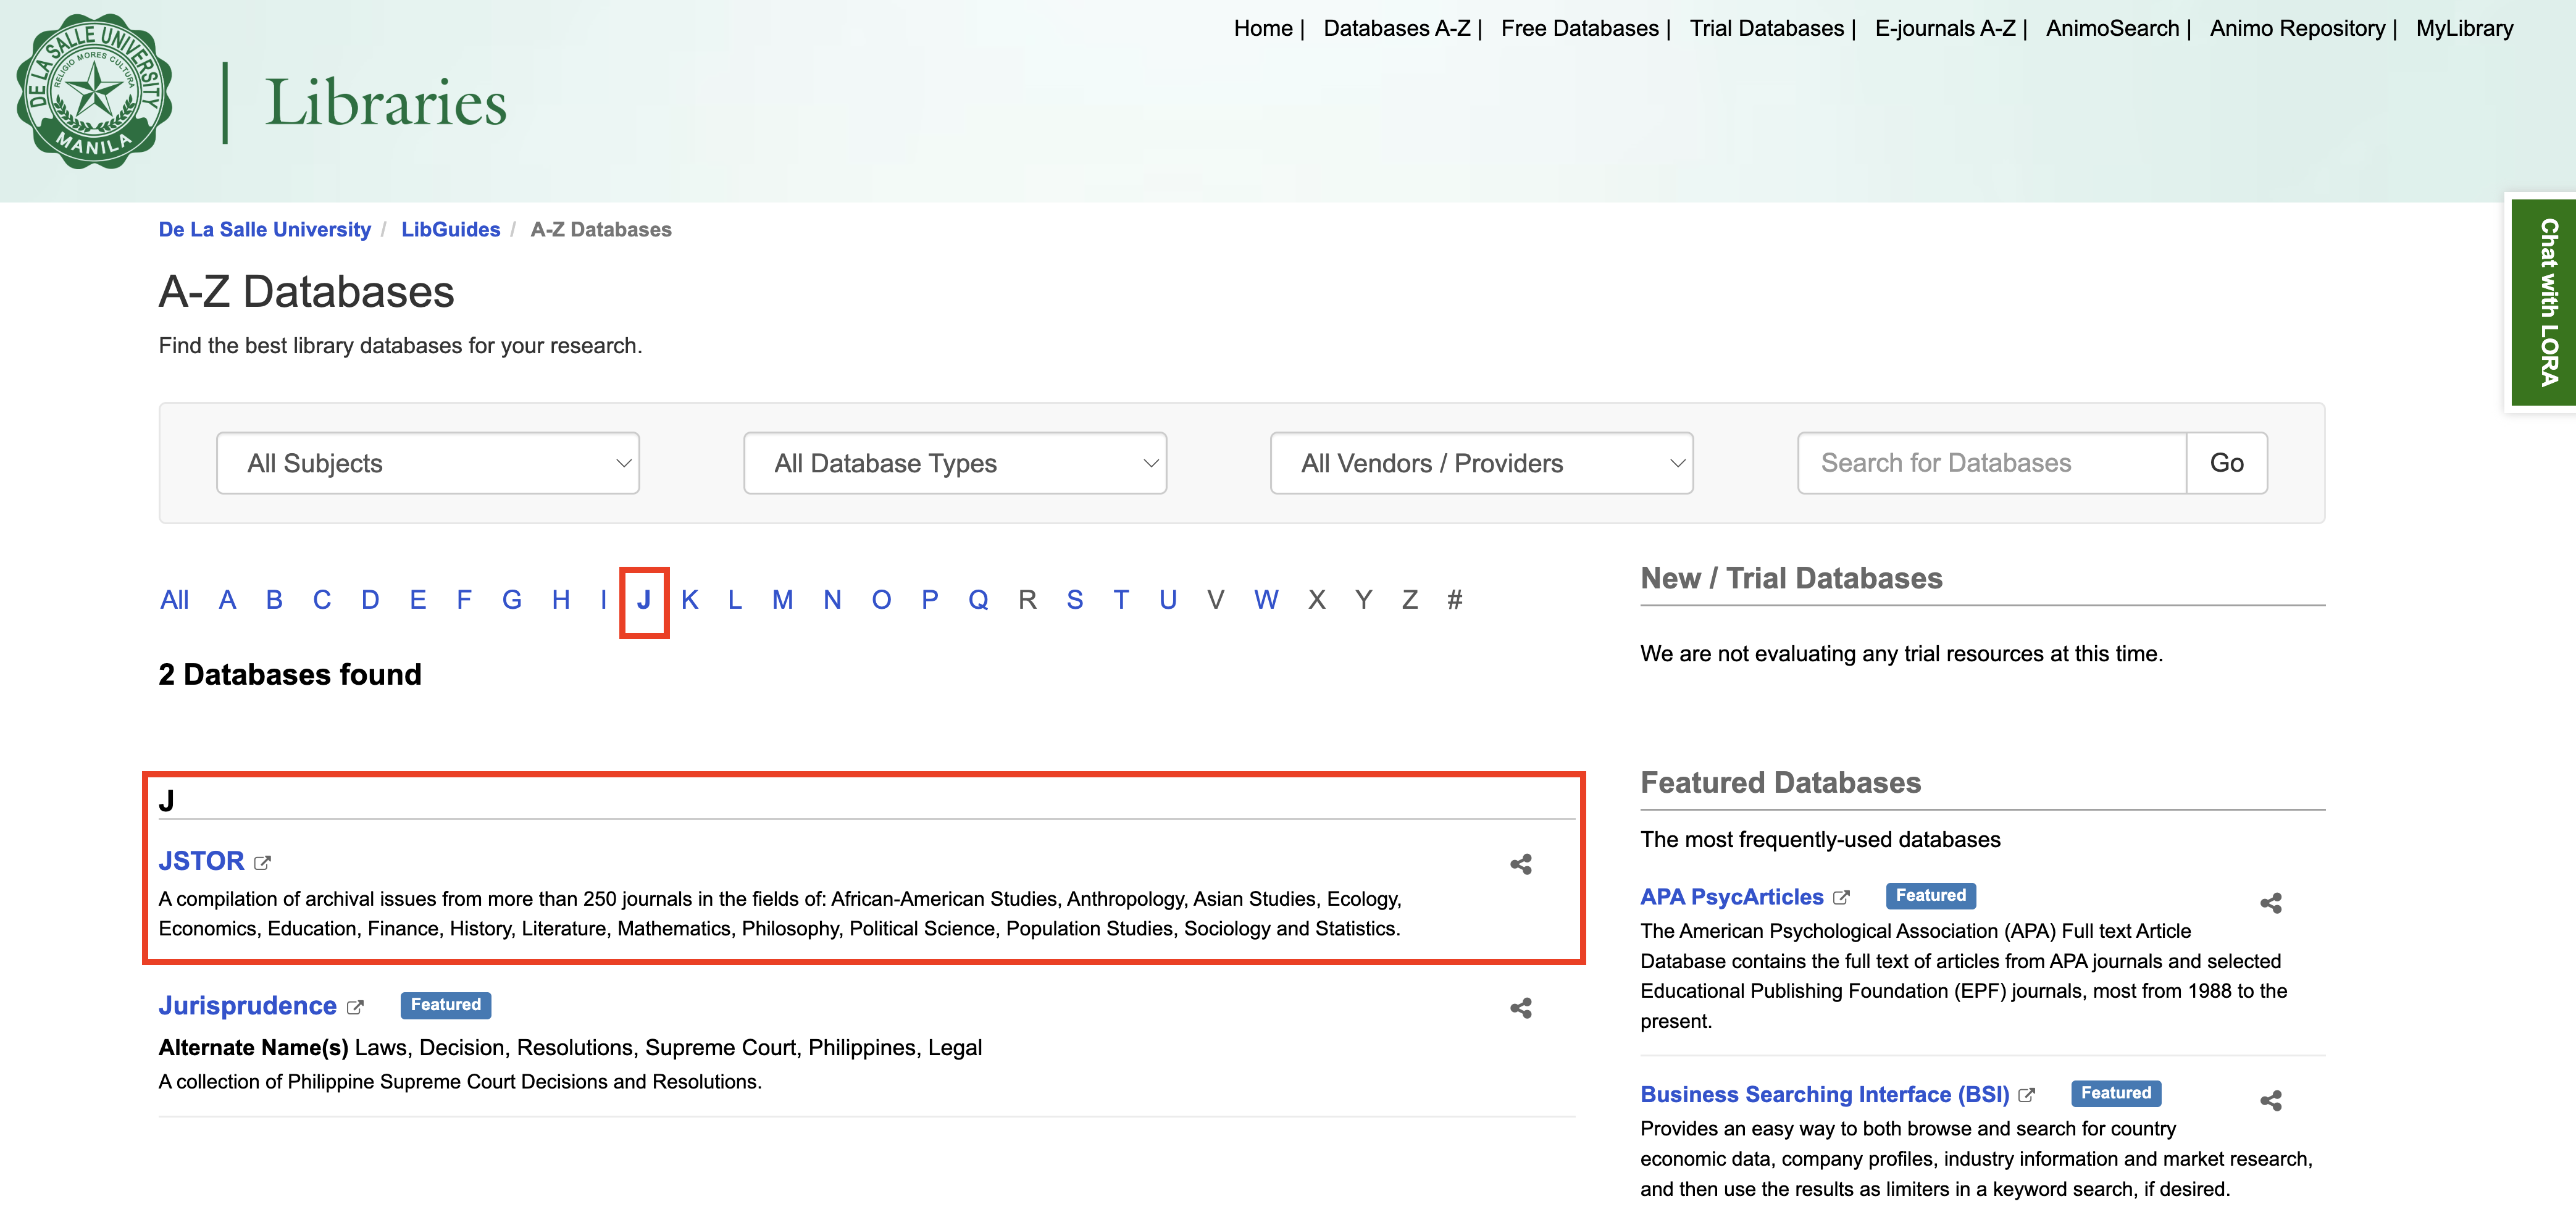Filter databases by letter S
Image resolution: width=2576 pixels, height=1212 pixels.
pyautogui.click(x=1075, y=600)
